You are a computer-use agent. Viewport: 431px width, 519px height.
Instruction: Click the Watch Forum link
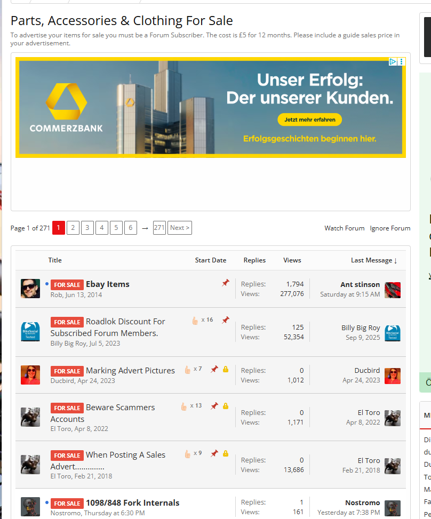tap(344, 228)
